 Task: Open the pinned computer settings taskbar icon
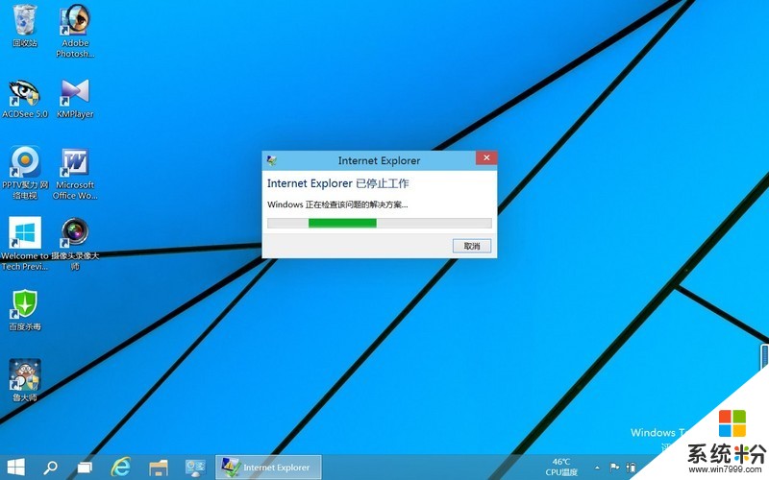pyautogui.click(x=195, y=468)
